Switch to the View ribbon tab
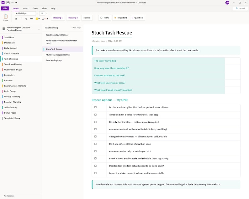Image resolution: width=249 pixels, height=199 pixels. 44,8
